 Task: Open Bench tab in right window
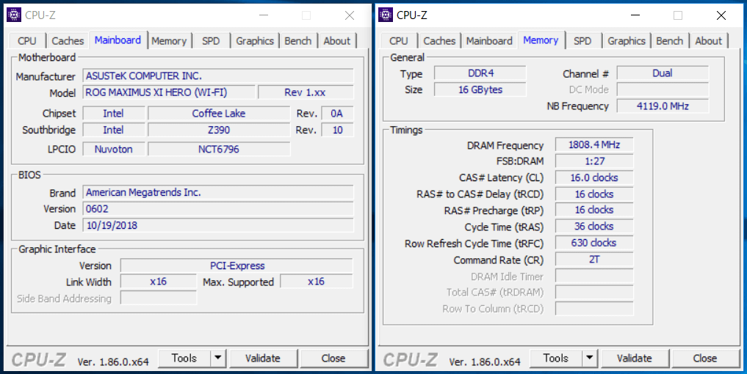(x=670, y=41)
